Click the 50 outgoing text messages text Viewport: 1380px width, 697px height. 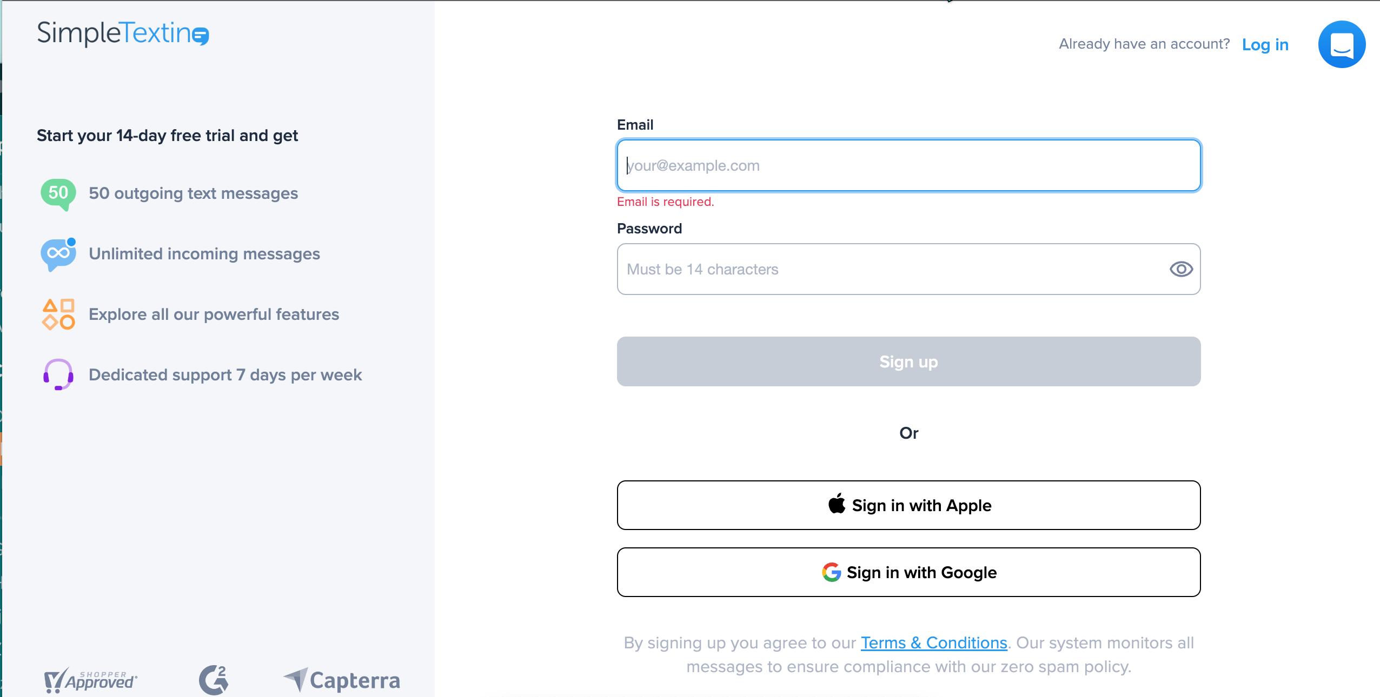193,193
